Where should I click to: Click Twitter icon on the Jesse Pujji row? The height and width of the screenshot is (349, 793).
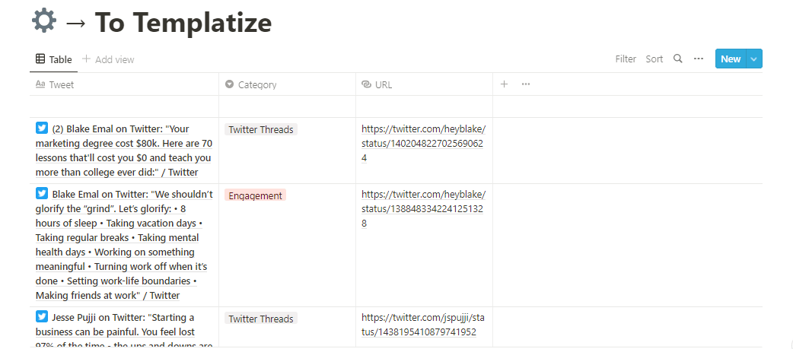[x=42, y=317]
